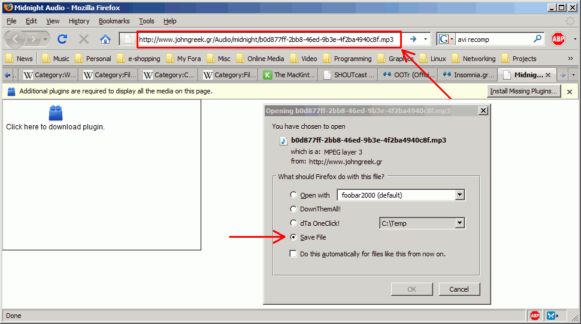Click the search magnifier icon
This screenshot has width=581, height=324.
[537, 39]
